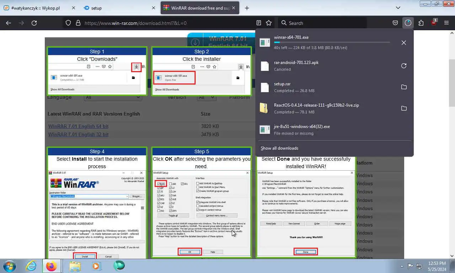Open the ReactOS live zip download entry
This screenshot has width=455, height=273.
(x=327, y=108)
